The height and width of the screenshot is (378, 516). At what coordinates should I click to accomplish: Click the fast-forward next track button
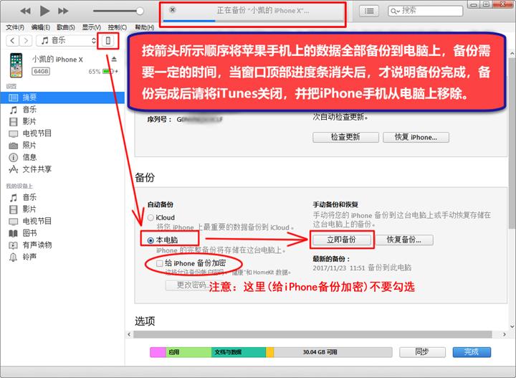tap(63, 11)
